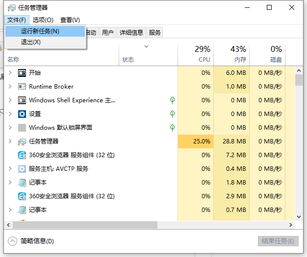Image resolution: width=307 pixels, height=257 pixels.
Task: Switch to the 详细信息 tab
Action: click(x=131, y=33)
